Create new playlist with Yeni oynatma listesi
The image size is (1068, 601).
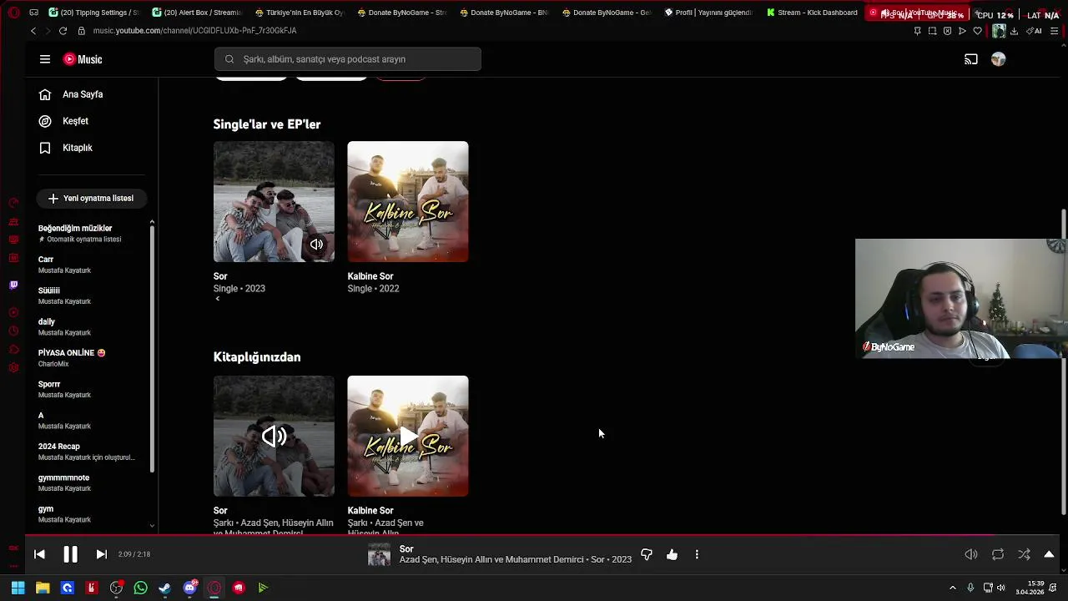(x=91, y=199)
